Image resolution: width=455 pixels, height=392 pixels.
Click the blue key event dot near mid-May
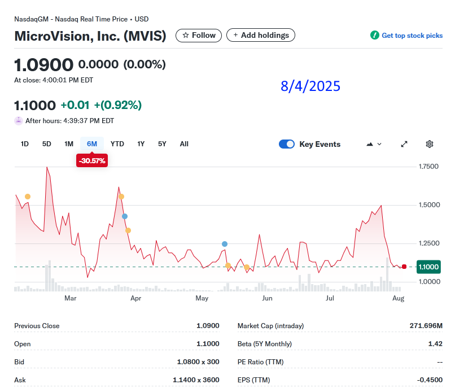(225, 244)
